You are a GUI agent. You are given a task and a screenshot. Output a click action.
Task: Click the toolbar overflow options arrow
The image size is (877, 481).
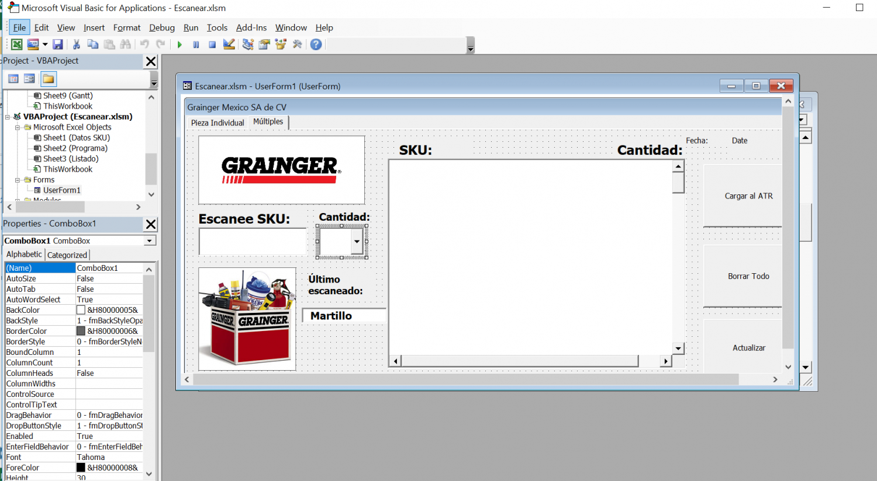471,45
